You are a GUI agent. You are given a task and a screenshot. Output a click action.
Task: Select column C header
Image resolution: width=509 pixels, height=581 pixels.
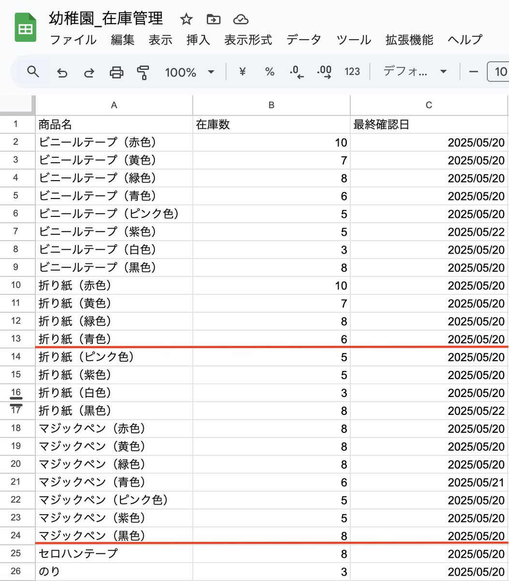coord(429,105)
